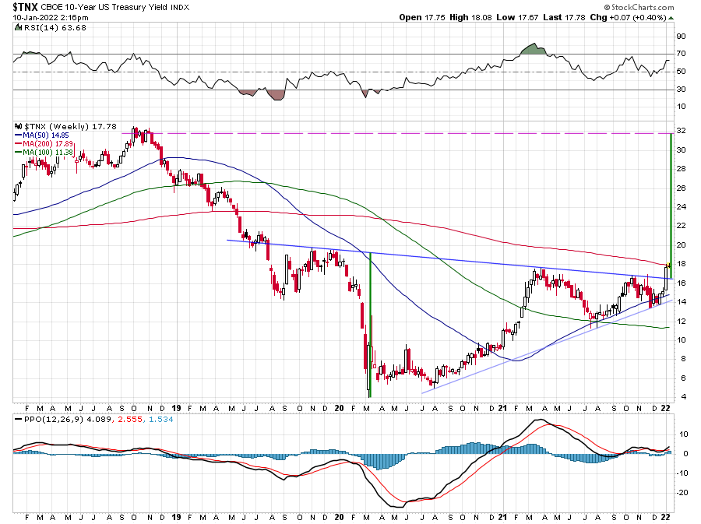This screenshot has height=524, width=701.
Task: Click year 20 on PPO panel time axis
Action: pyautogui.click(x=340, y=517)
